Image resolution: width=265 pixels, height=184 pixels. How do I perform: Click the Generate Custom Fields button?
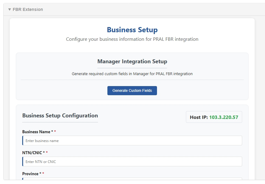(132, 91)
